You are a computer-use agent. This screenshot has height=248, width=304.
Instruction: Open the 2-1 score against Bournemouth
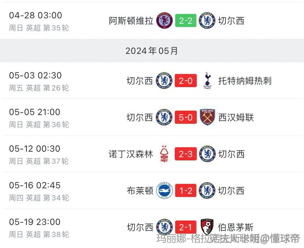click(186, 227)
